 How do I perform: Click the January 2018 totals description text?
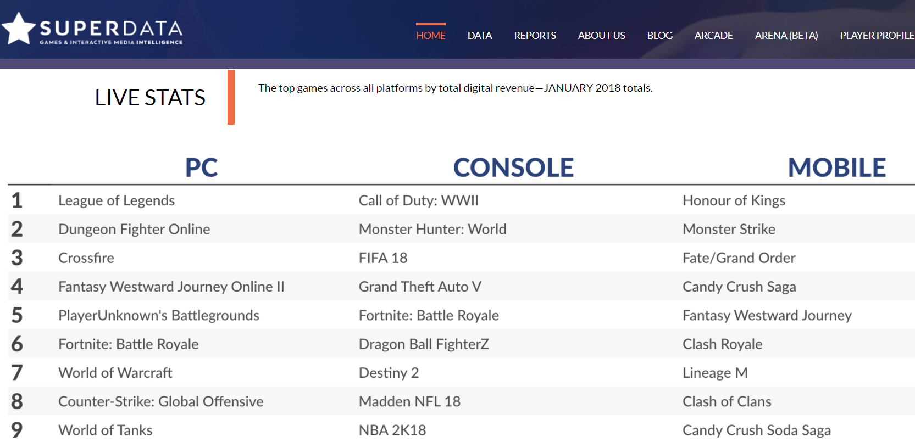tap(456, 88)
